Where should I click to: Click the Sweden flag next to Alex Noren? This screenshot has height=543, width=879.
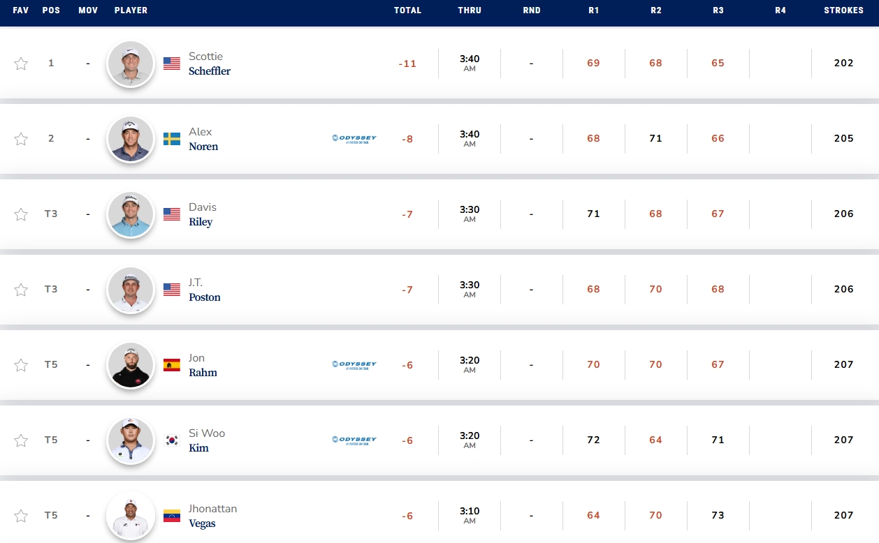click(172, 139)
